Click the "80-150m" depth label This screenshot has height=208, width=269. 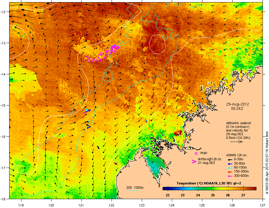click(x=240, y=168)
